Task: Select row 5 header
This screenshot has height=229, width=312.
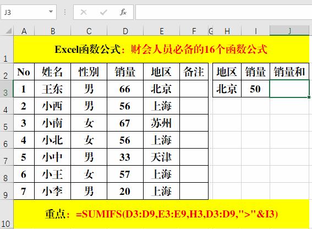Action: 7,123
